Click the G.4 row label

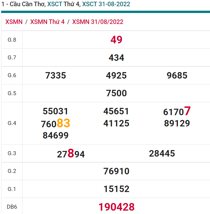pyautogui.click(x=12, y=123)
